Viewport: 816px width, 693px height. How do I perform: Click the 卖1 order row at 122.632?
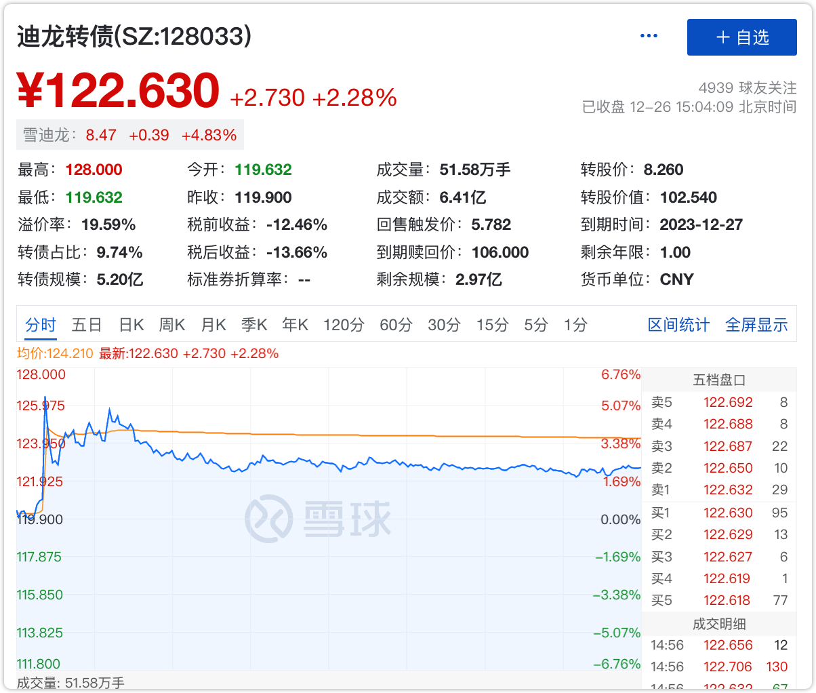point(718,490)
